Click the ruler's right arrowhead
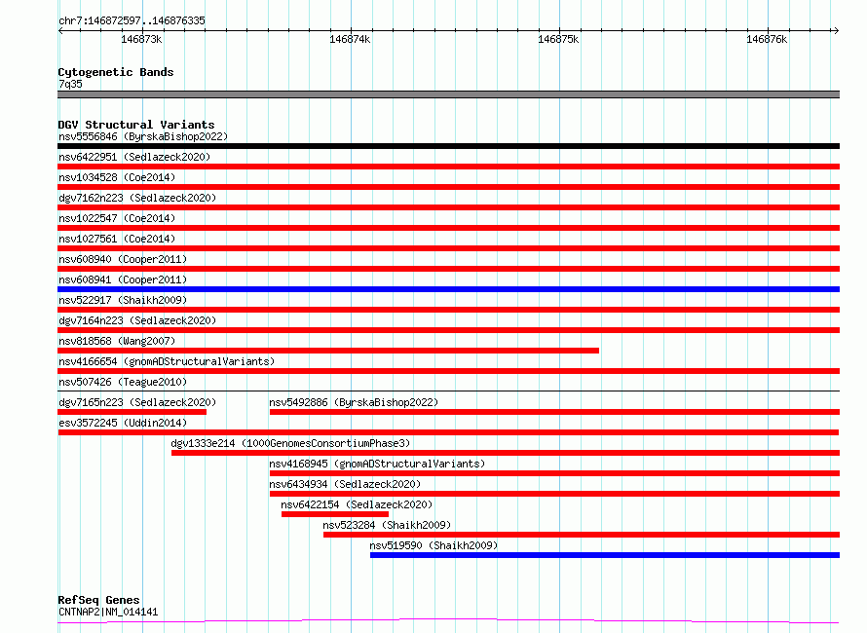 [x=836, y=30]
